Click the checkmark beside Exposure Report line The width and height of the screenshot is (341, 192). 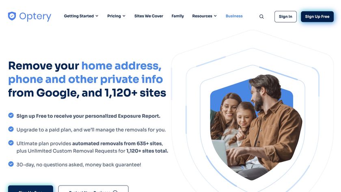[11, 115]
